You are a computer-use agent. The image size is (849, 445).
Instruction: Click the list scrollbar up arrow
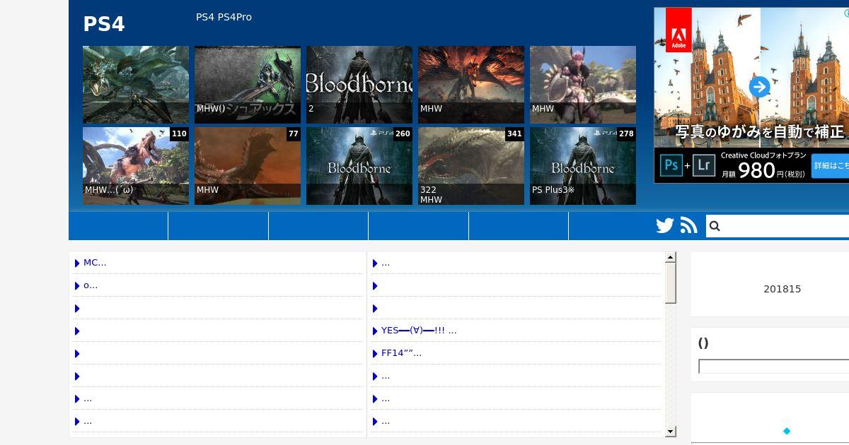pos(671,258)
